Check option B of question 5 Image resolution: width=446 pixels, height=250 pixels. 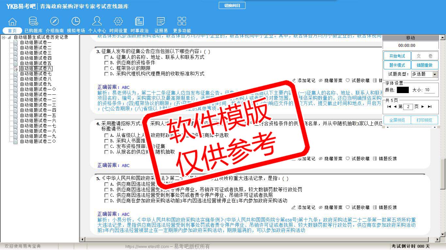pos(106,190)
